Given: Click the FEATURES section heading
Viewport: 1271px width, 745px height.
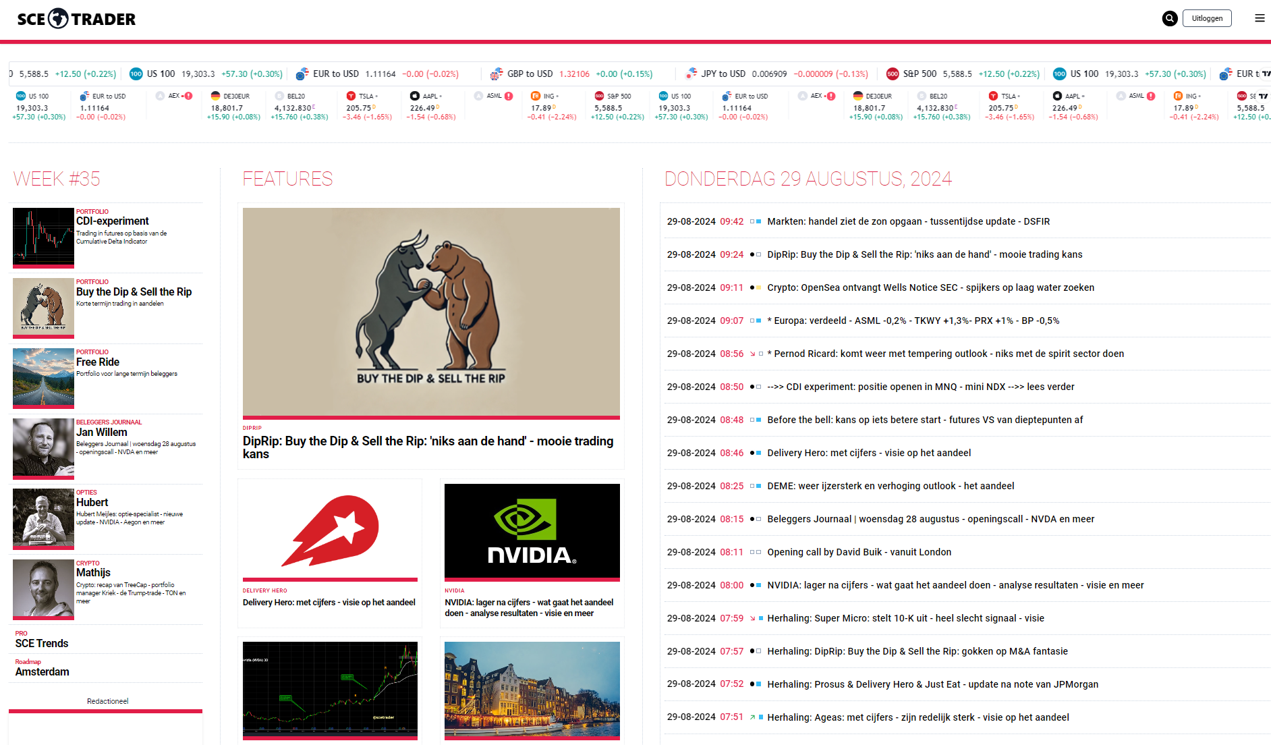Looking at the screenshot, I should [287, 179].
